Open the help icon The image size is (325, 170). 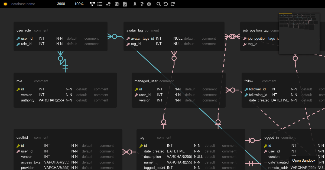(142, 4)
